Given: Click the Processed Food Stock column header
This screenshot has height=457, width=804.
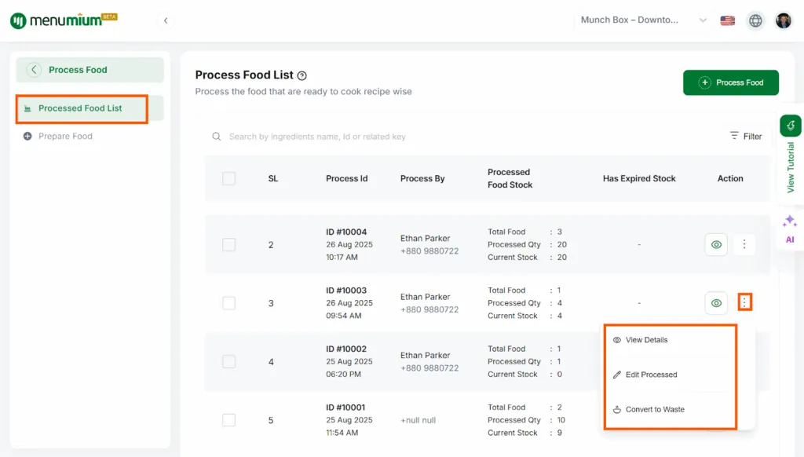Looking at the screenshot, I should point(510,178).
